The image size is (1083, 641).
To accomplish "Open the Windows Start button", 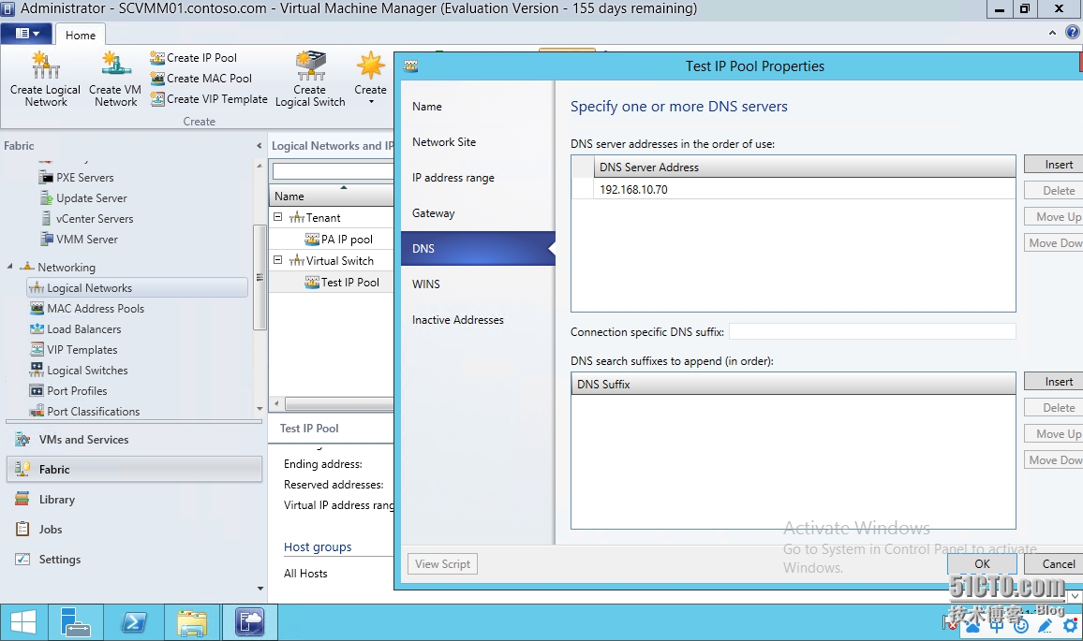I will (22, 622).
